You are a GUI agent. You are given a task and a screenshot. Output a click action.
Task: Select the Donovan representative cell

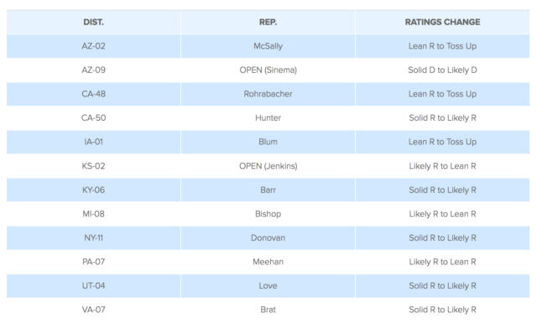click(268, 238)
